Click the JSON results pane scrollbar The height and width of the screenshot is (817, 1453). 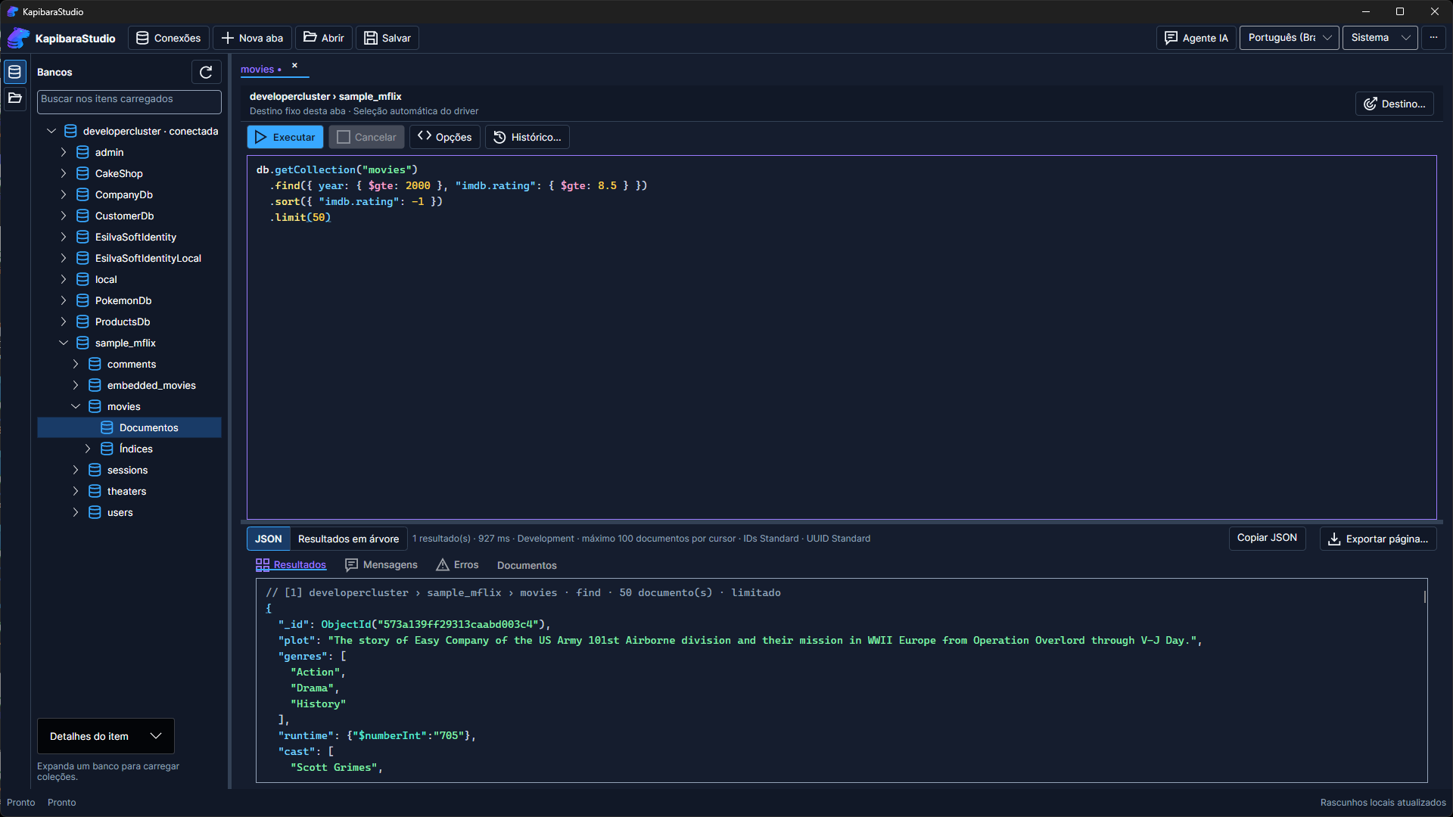click(1425, 598)
